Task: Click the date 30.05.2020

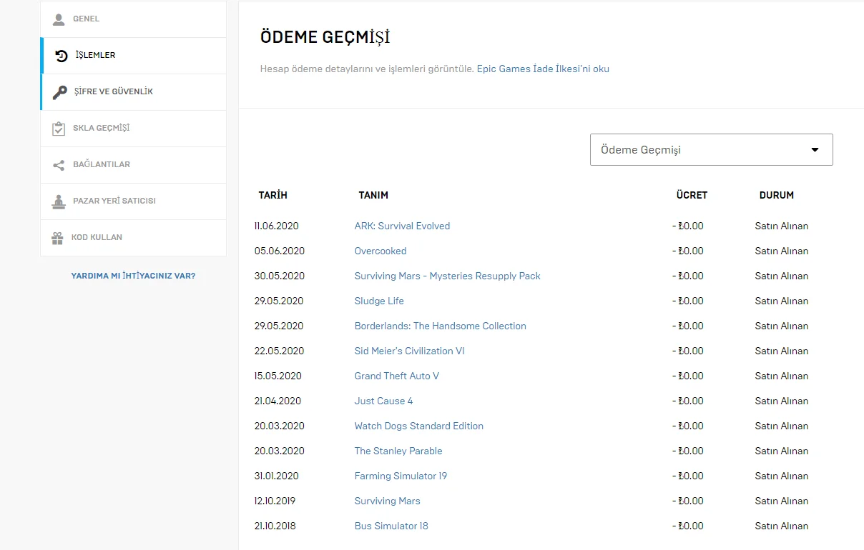Action: [x=280, y=276]
